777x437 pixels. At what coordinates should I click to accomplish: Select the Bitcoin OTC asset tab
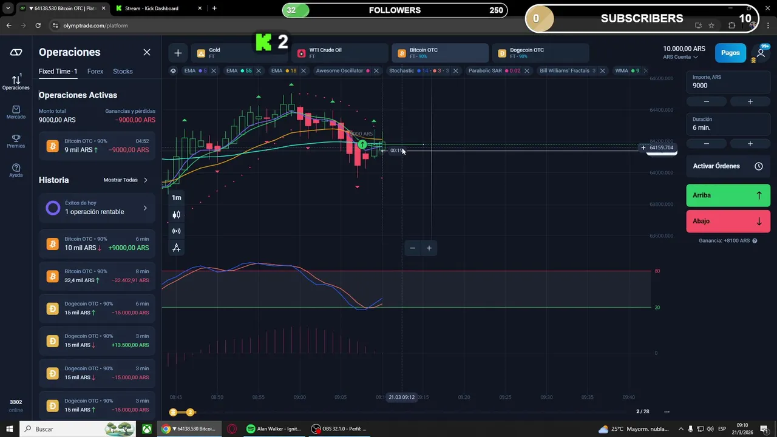439,53
